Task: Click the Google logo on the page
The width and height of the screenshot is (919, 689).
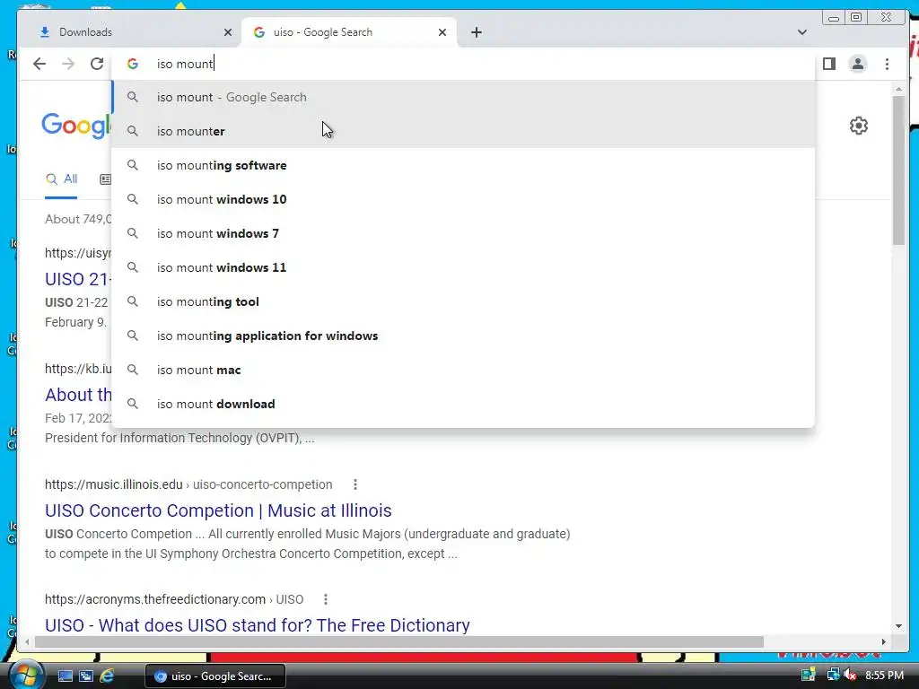Action: [76, 126]
